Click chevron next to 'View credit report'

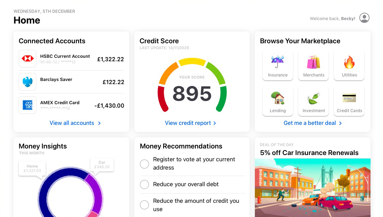tap(215, 123)
